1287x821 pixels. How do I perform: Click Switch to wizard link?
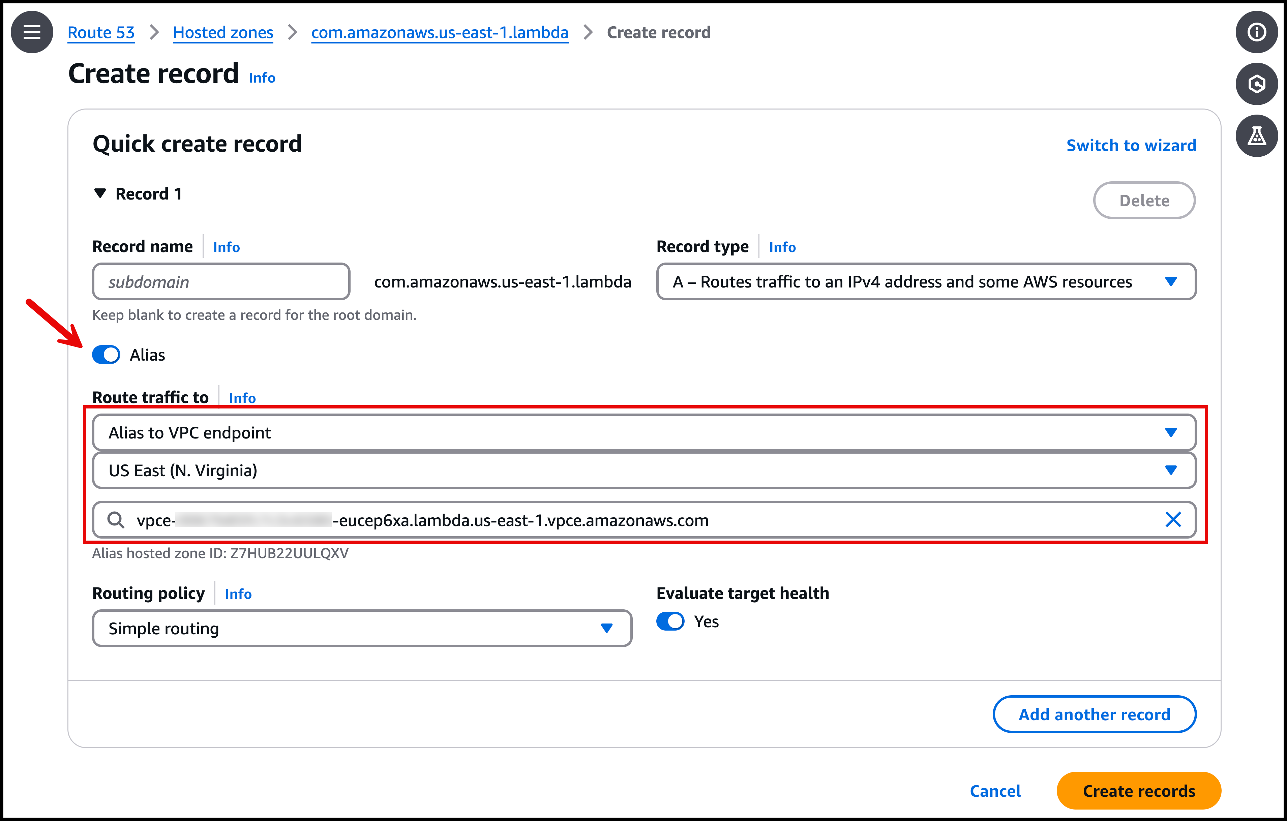pyautogui.click(x=1131, y=145)
